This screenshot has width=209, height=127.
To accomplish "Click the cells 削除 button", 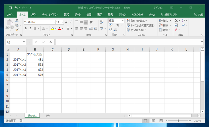I will 165,25.
